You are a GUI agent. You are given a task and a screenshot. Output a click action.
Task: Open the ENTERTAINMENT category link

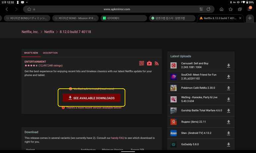pos(35,62)
